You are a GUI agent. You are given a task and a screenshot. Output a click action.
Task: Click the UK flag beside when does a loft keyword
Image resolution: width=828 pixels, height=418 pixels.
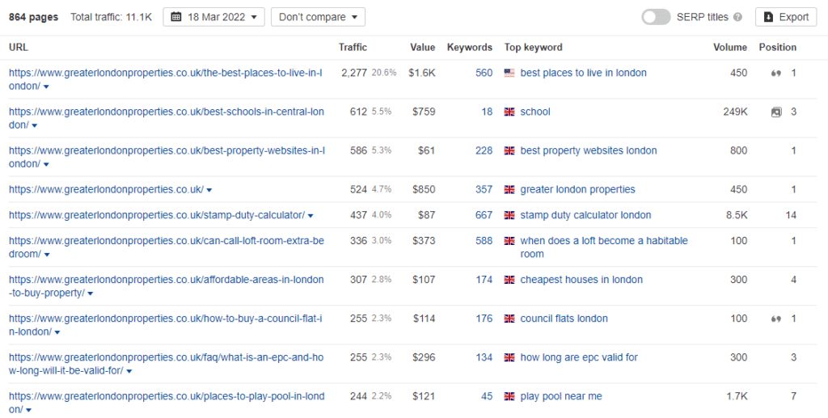[509, 241]
